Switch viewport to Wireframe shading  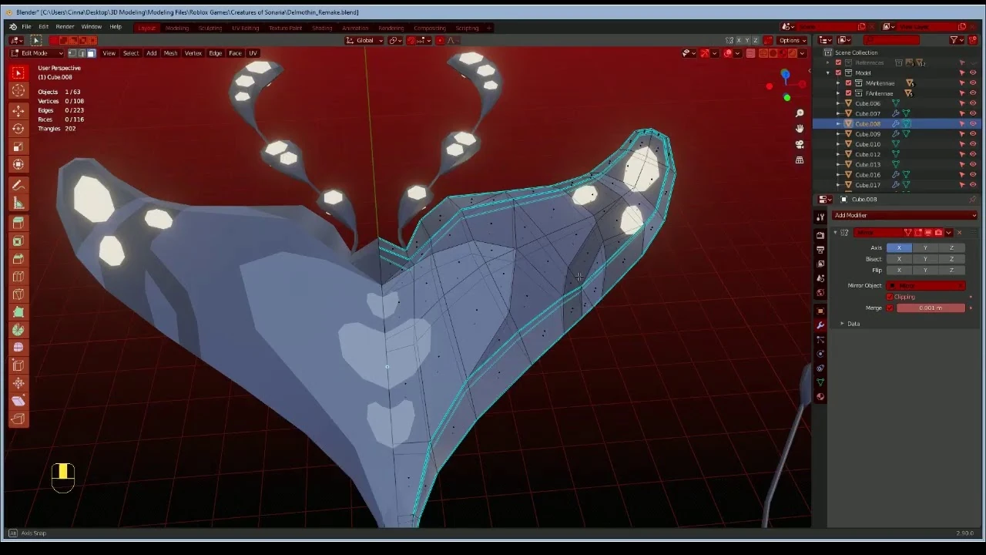[x=763, y=52]
